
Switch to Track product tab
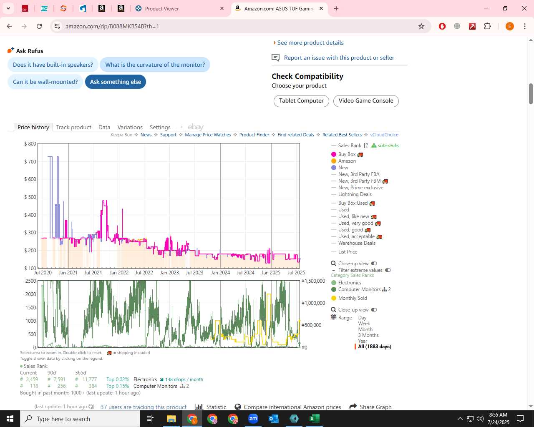74,127
